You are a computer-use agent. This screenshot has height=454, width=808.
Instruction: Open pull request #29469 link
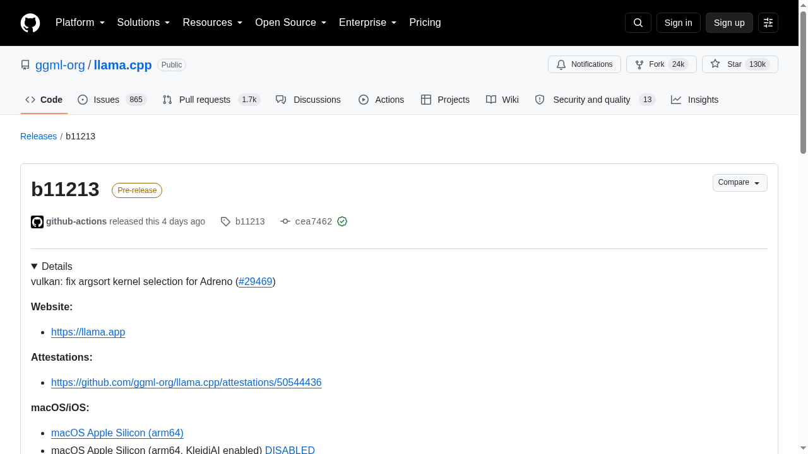point(256,281)
